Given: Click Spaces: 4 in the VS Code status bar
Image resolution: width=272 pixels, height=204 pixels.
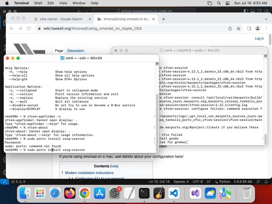Looking at the screenshot, I should point(181,182).
